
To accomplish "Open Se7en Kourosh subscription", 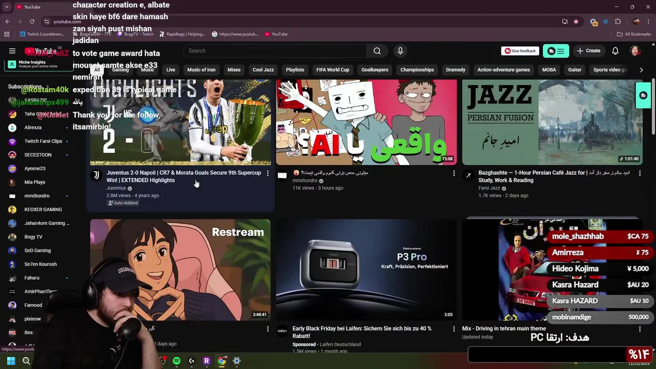I will (40, 264).
